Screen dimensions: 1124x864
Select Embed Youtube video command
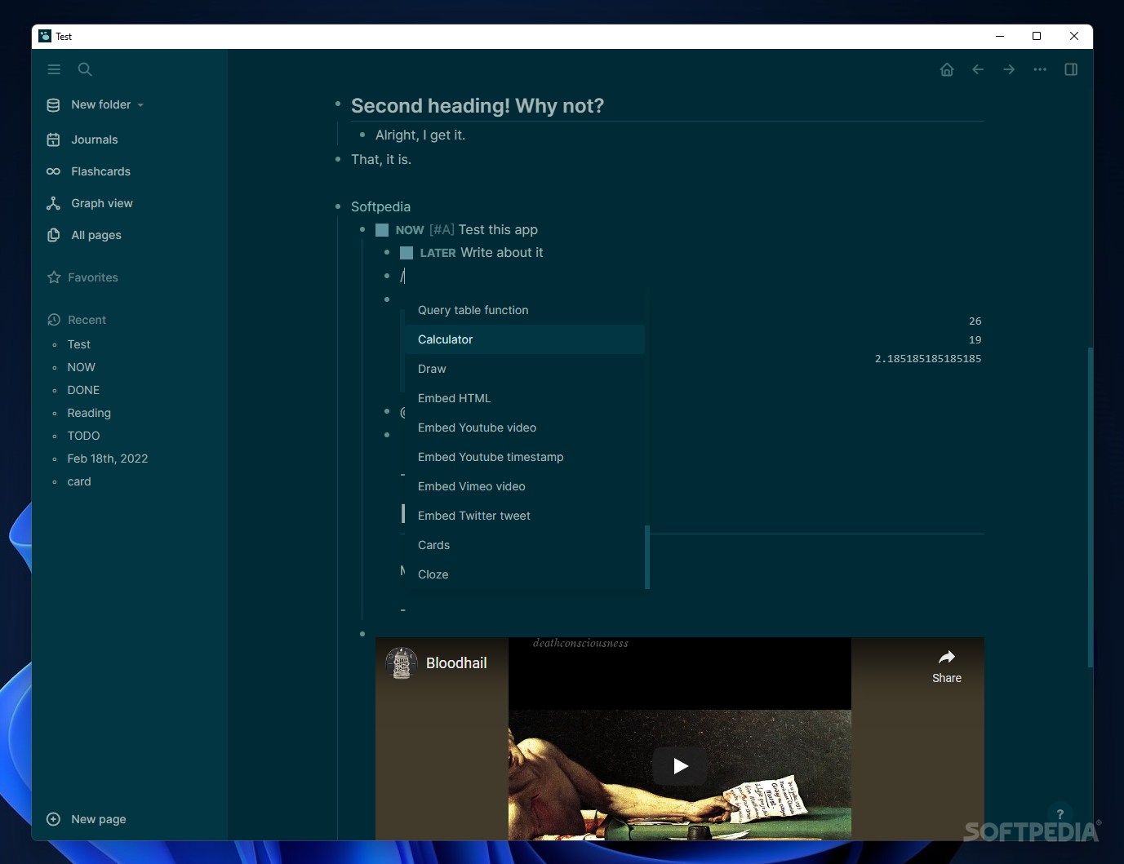(x=524, y=428)
